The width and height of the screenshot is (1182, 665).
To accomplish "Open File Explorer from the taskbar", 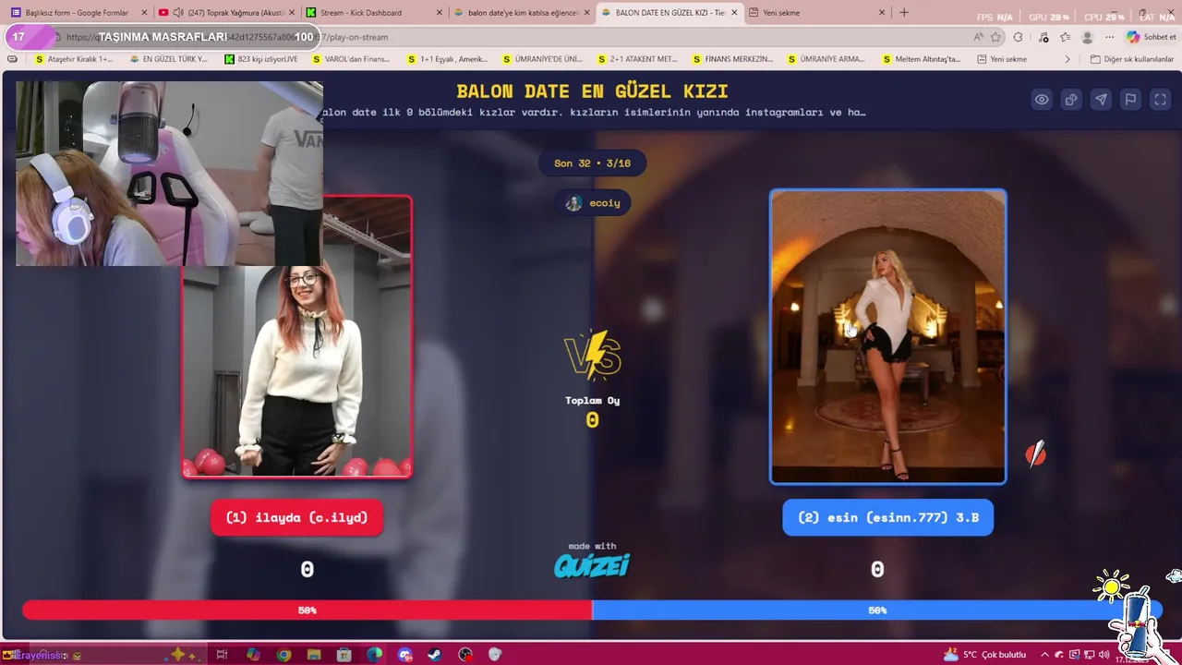I will point(313,655).
